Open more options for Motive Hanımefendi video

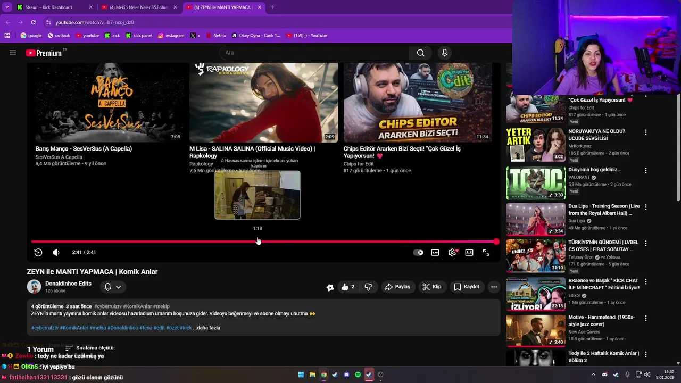point(646,318)
